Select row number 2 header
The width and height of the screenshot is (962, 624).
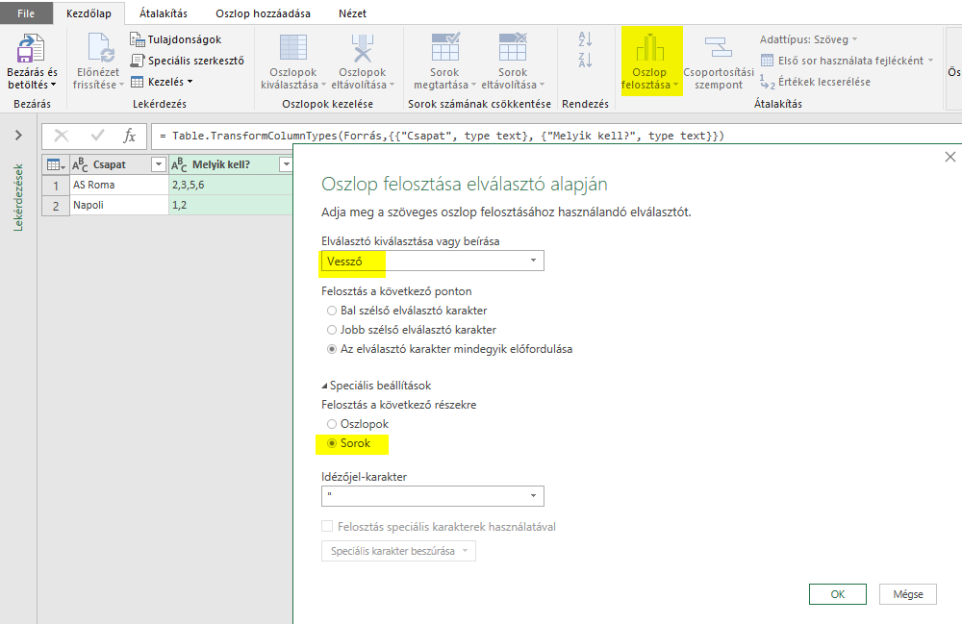tap(56, 205)
